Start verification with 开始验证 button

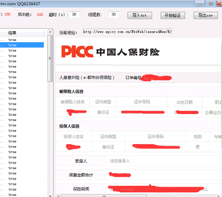[173, 15]
